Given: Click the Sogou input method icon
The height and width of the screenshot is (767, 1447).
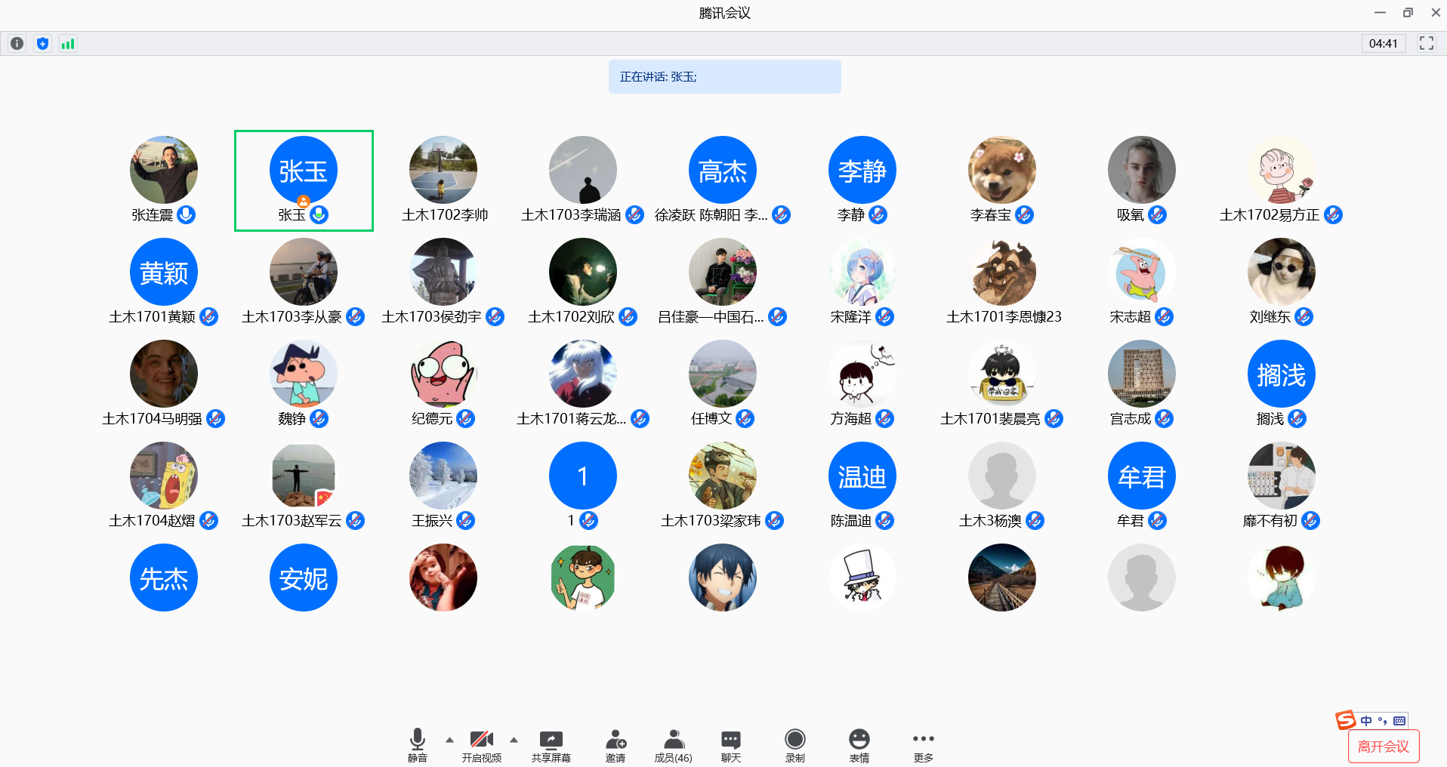Looking at the screenshot, I should [x=1345, y=720].
